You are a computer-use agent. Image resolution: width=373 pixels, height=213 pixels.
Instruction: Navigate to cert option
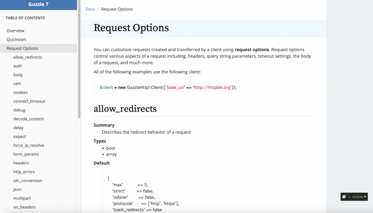(17, 83)
